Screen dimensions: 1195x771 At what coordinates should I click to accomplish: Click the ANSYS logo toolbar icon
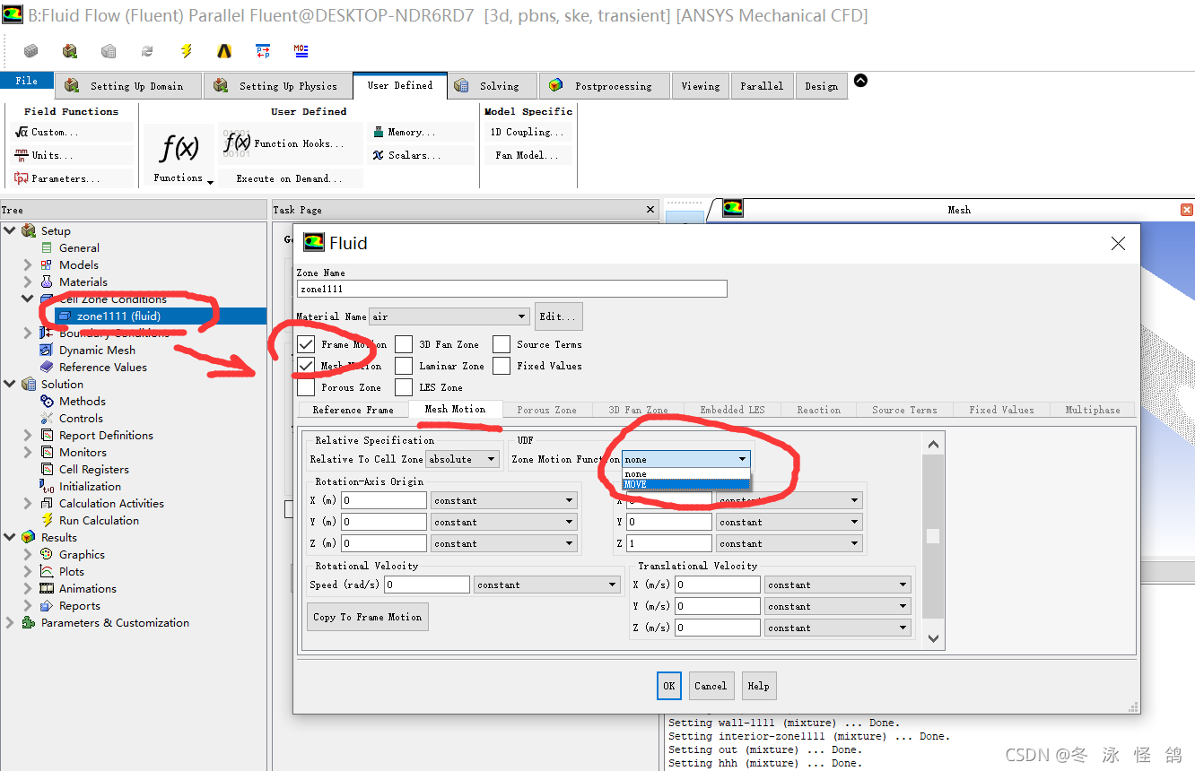[x=224, y=51]
